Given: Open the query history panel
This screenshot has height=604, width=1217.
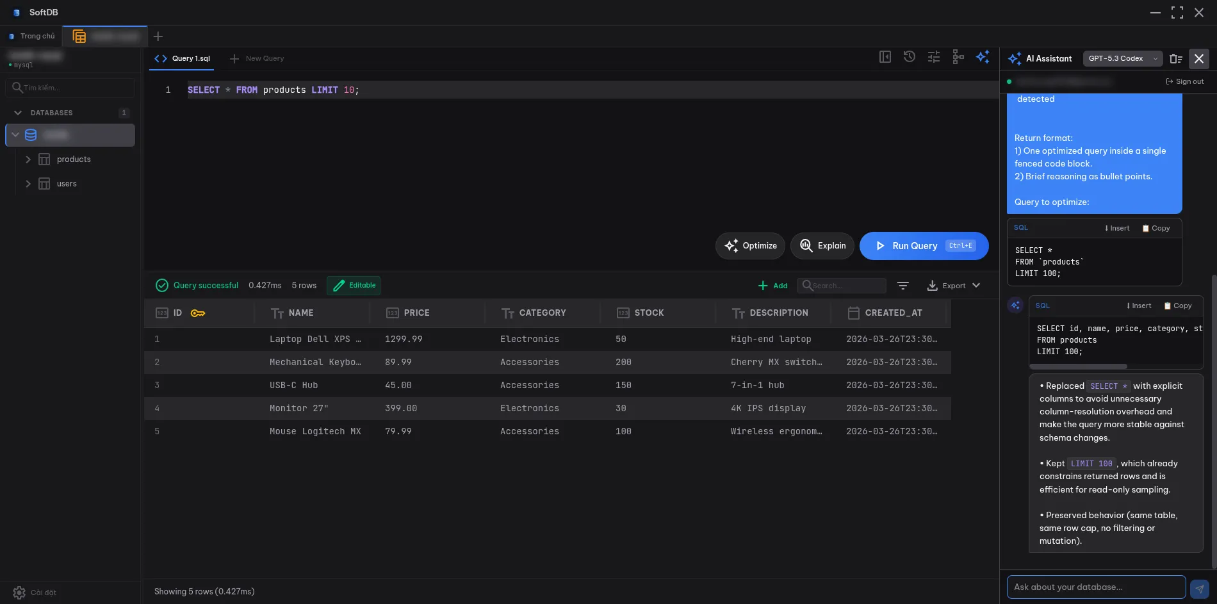Looking at the screenshot, I should tap(909, 57).
